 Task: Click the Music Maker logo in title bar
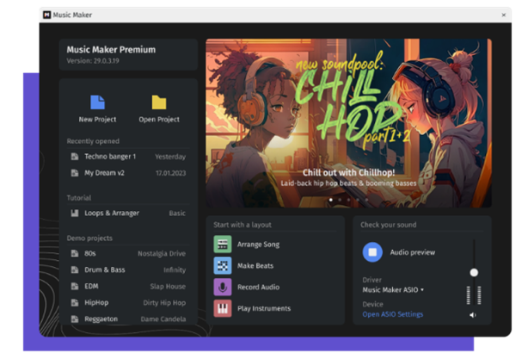(x=47, y=15)
